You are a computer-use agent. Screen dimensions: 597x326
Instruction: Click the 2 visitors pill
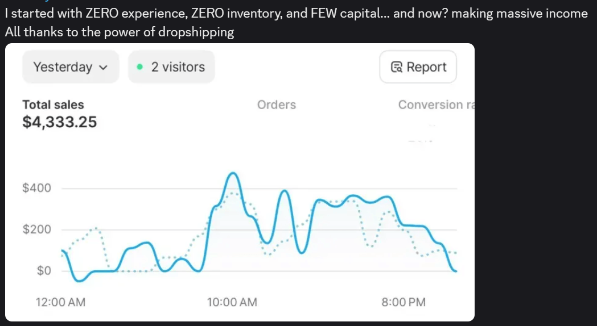click(x=171, y=67)
